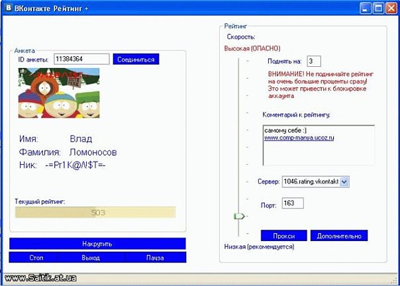
Task: Click the Соединиться button
Action: (x=136, y=60)
